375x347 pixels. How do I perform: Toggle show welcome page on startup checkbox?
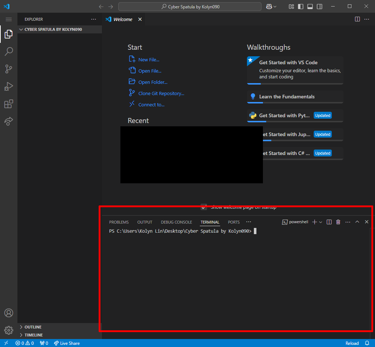pyautogui.click(x=204, y=207)
